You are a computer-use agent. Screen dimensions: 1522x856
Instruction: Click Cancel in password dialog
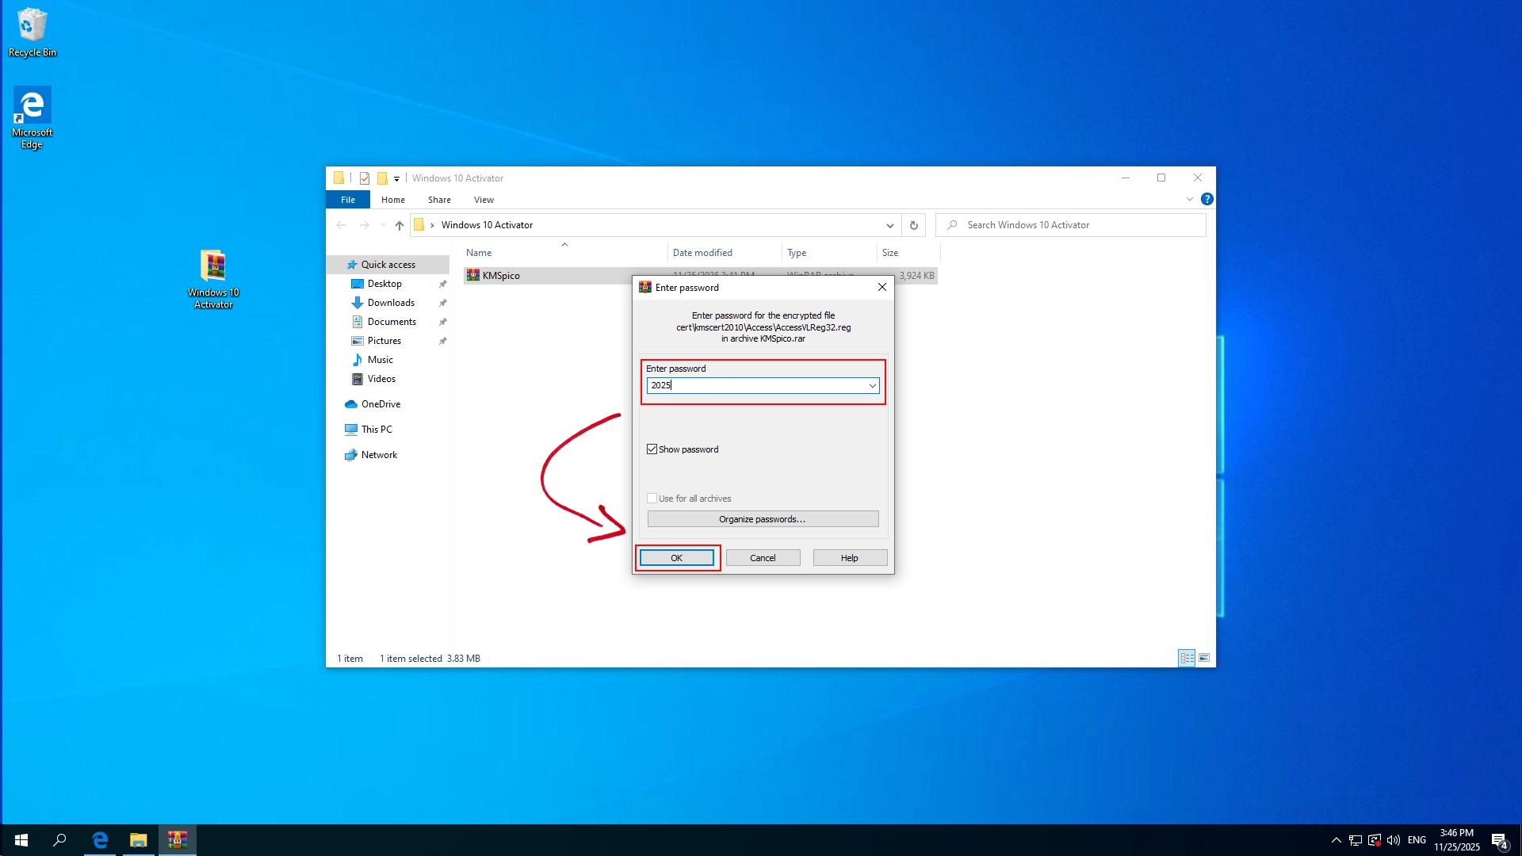[x=763, y=558]
